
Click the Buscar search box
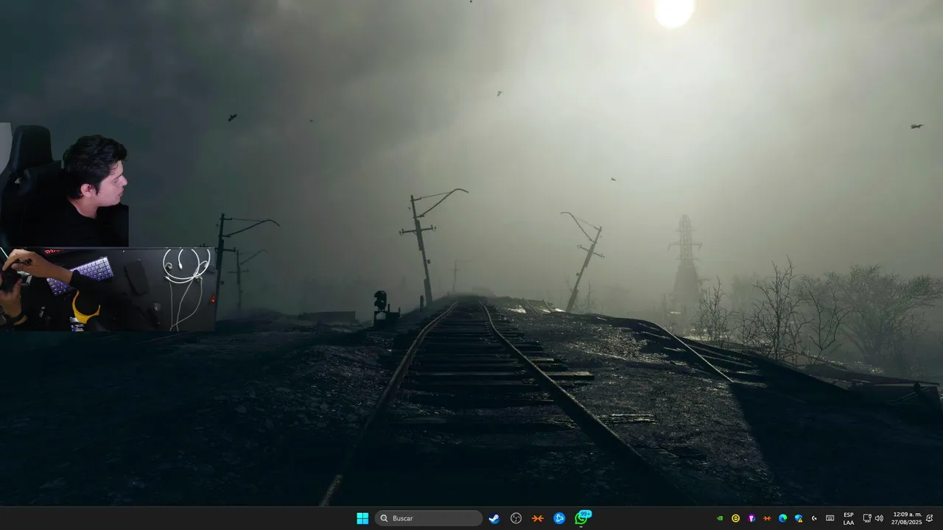coord(429,518)
